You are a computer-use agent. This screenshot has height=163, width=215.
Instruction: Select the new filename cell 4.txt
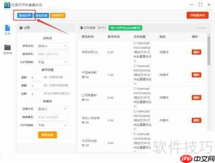click(111, 143)
